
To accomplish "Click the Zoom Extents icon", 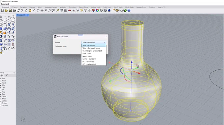I will [54, 10].
